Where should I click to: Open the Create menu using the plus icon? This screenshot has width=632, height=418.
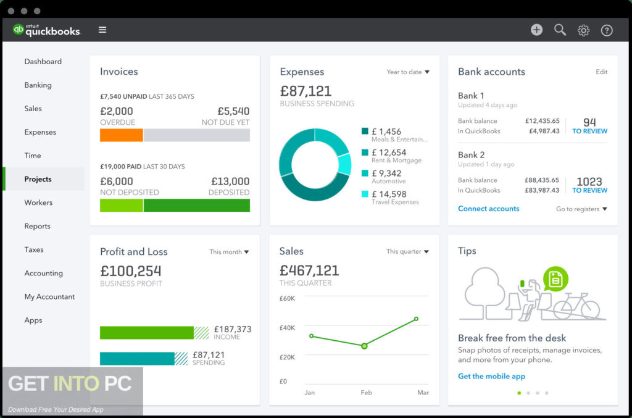click(x=536, y=29)
